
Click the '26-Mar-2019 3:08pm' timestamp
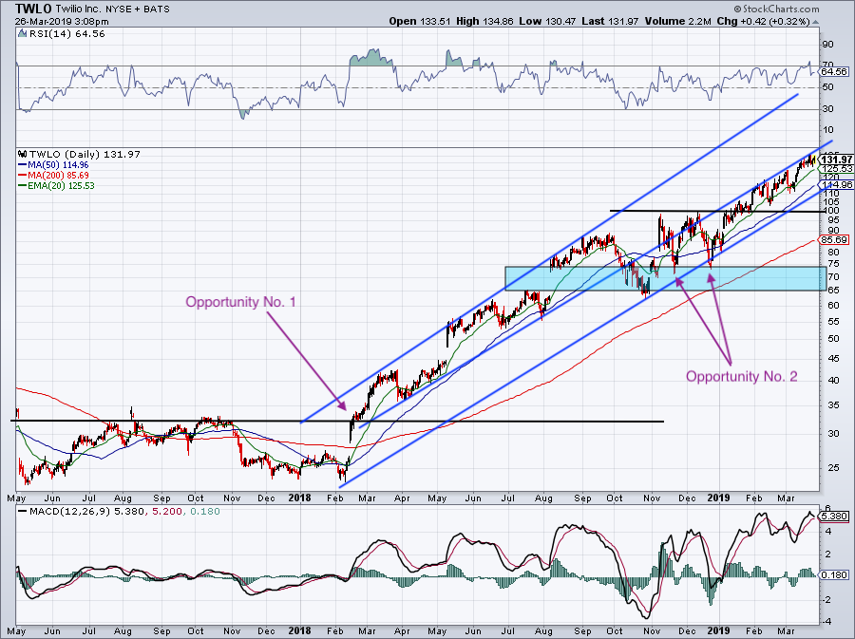pyautogui.click(x=62, y=22)
